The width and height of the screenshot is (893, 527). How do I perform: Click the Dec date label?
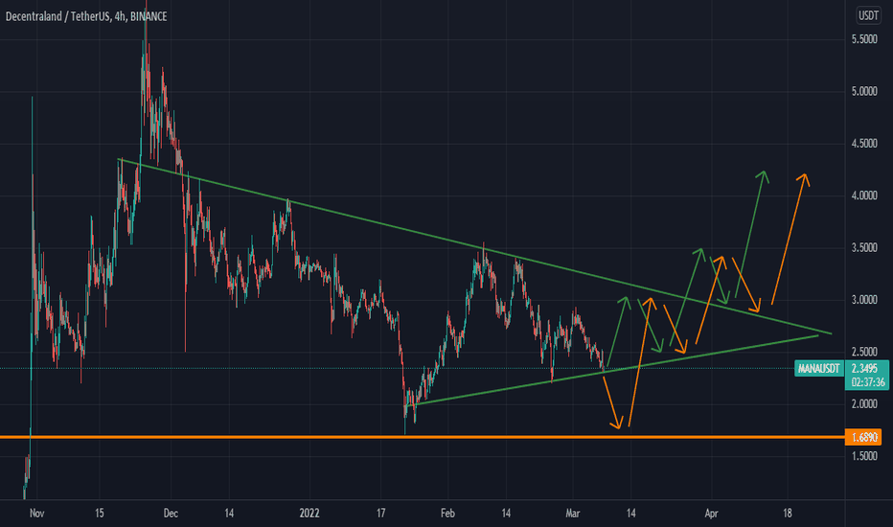pyautogui.click(x=171, y=514)
